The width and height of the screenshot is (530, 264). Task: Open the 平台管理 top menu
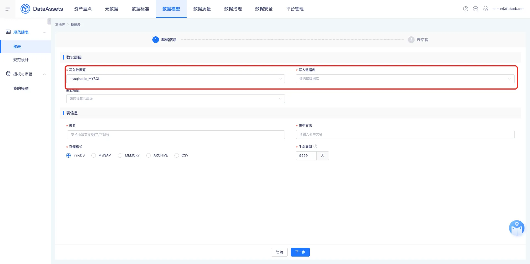[x=295, y=9]
